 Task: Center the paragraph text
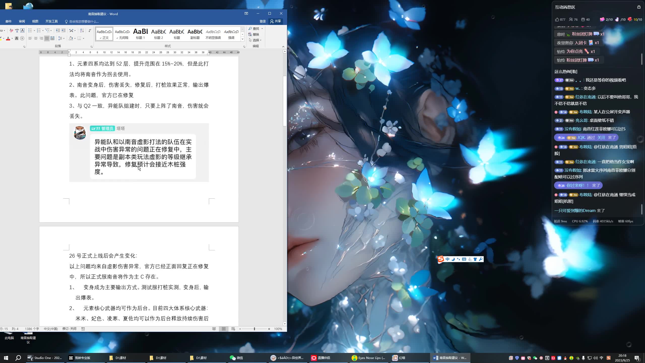tap(36, 38)
